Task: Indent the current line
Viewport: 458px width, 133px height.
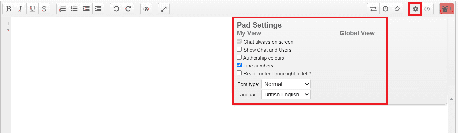Action: [86, 9]
